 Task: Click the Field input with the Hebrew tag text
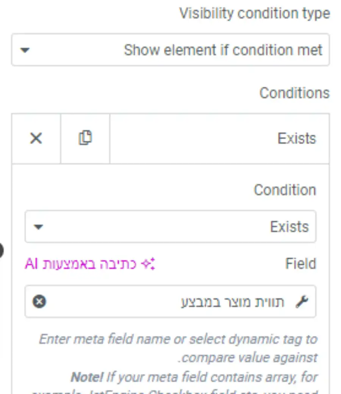pyautogui.click(x=170, y=301)
